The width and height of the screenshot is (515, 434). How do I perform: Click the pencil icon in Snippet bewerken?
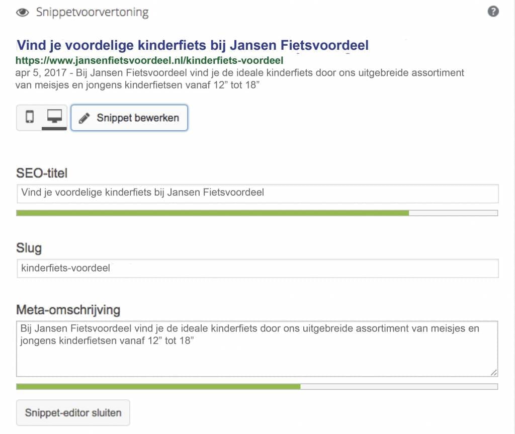pyautogui.click(x=85, y=118)
